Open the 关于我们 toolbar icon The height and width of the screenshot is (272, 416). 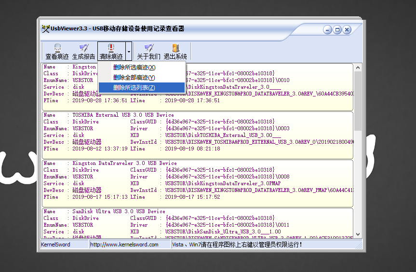point(148,52)
